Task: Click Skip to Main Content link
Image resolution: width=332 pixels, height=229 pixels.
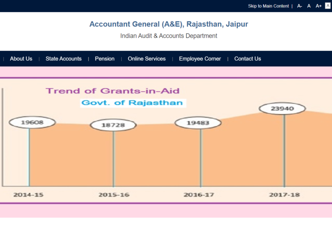Action: click(268, 6)
